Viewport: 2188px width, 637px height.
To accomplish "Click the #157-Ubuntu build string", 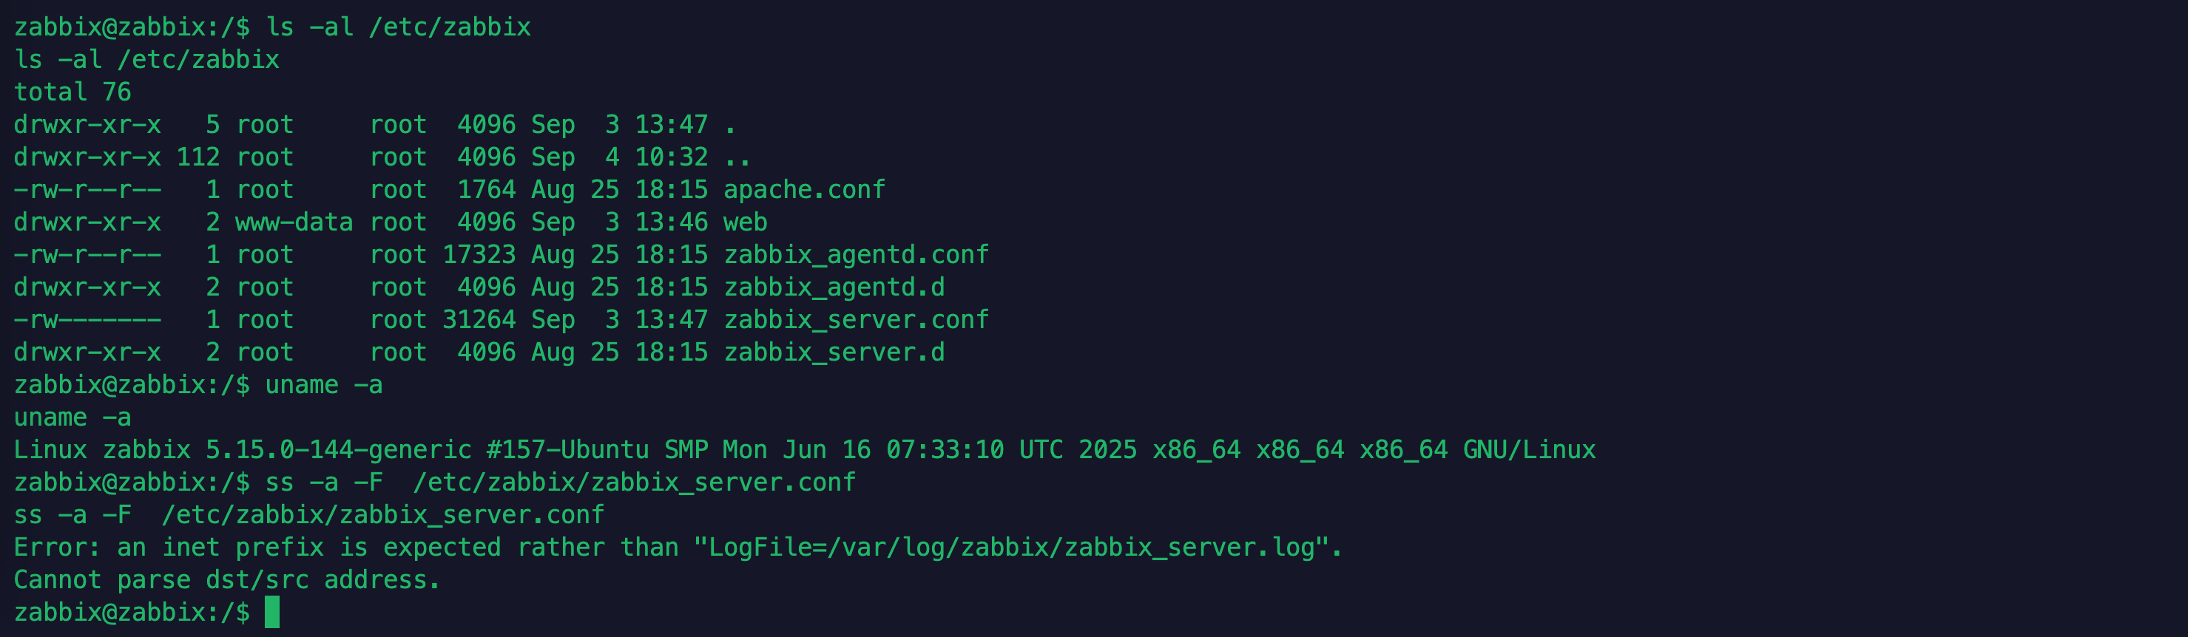I will [x=567, y=449].
